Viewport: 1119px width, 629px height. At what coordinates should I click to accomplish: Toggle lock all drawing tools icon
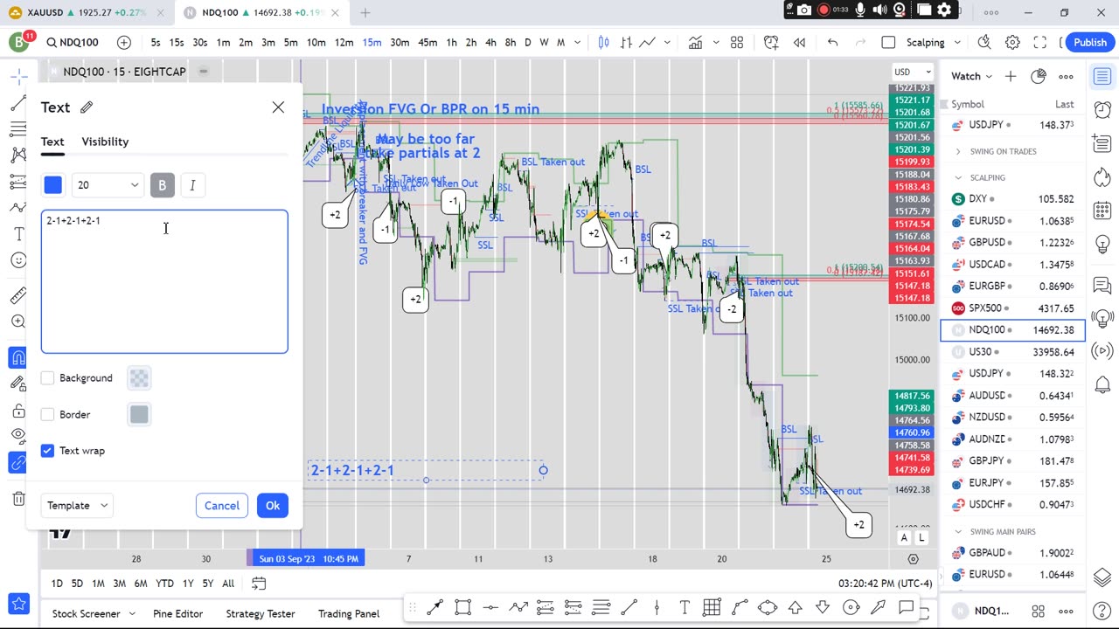point(18,410)
